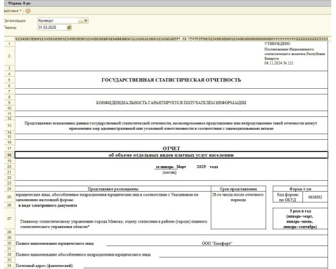Click the warning paragraph Представление искаженных данных
This screenshot has width=336, height=269.
[171, 126]
